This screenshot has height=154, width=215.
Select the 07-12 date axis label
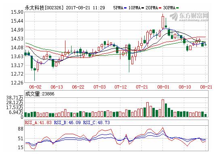tap(121, 87)
